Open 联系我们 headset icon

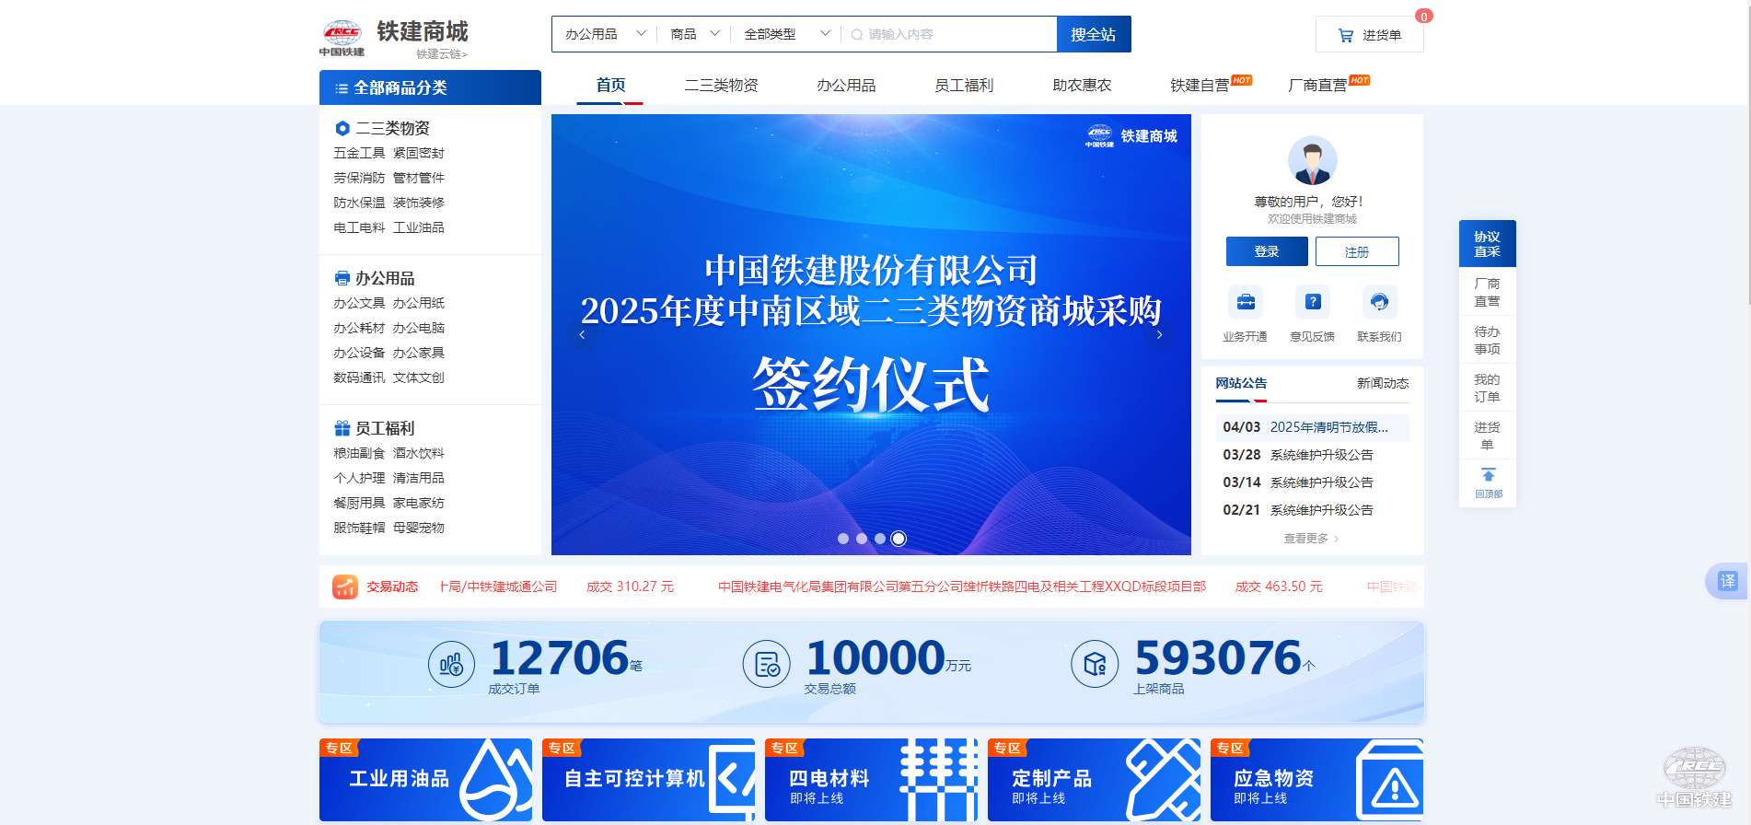1378,302
